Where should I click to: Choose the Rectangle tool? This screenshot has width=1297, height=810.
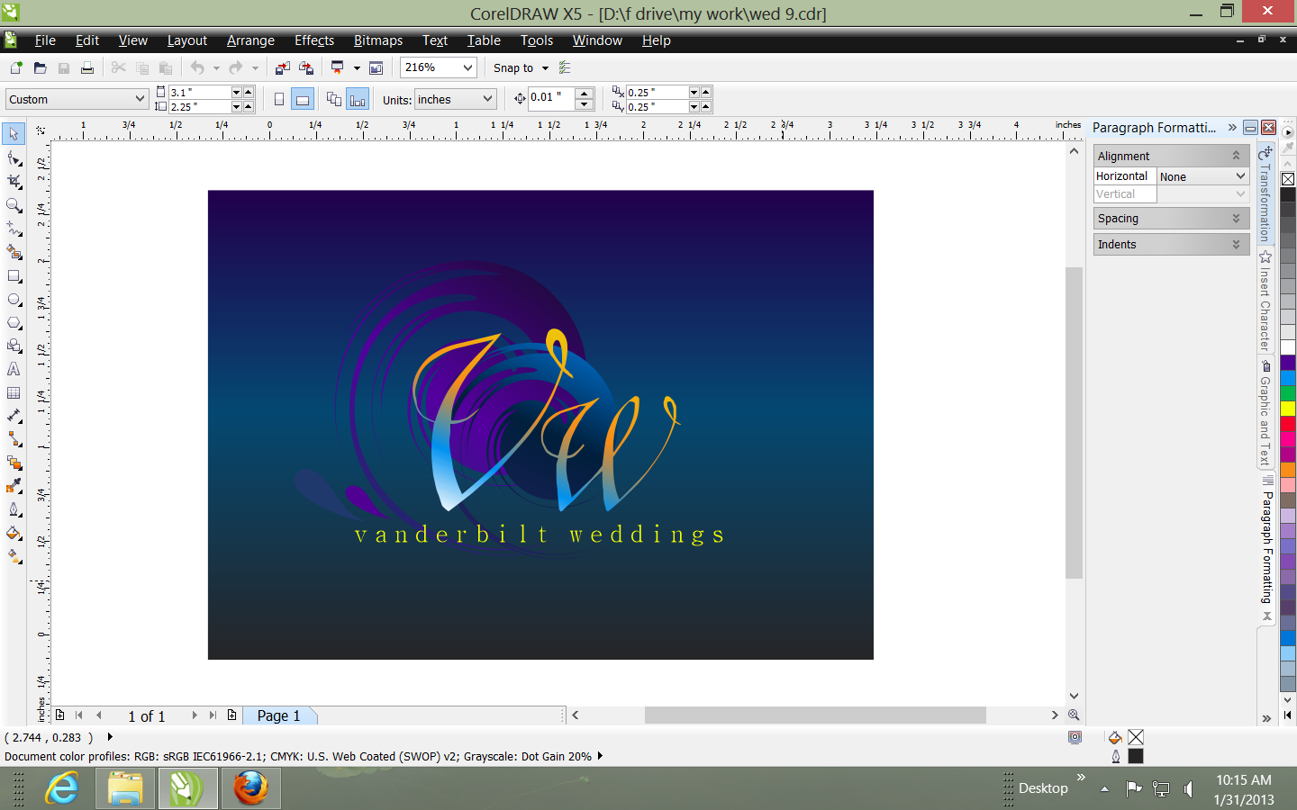pyautogui.click(x=14, y=276)
